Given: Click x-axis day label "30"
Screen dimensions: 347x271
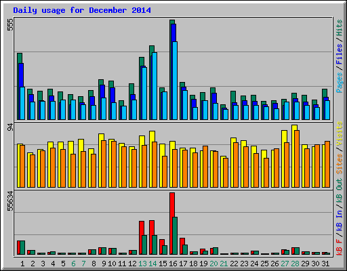Looking at the screenshot, I should coord(315,264).
